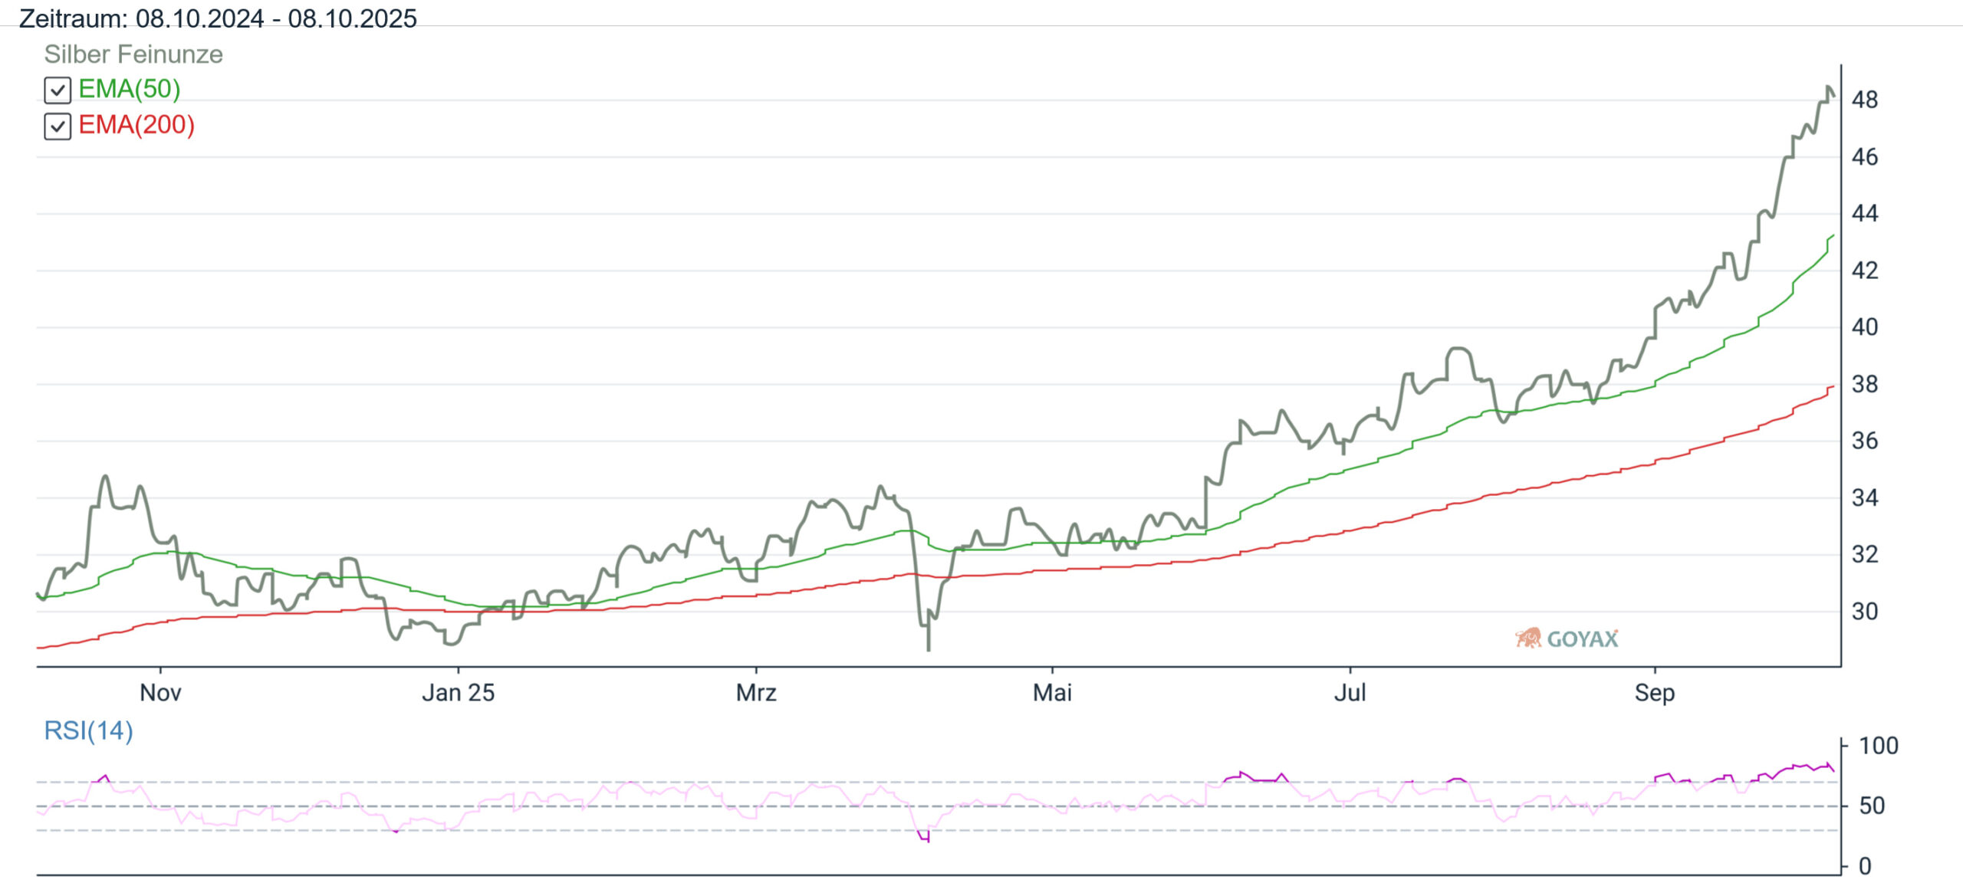Click the 30 price axis label
This screenshot has height=883, width=1963.
[x=1864, y=612]
